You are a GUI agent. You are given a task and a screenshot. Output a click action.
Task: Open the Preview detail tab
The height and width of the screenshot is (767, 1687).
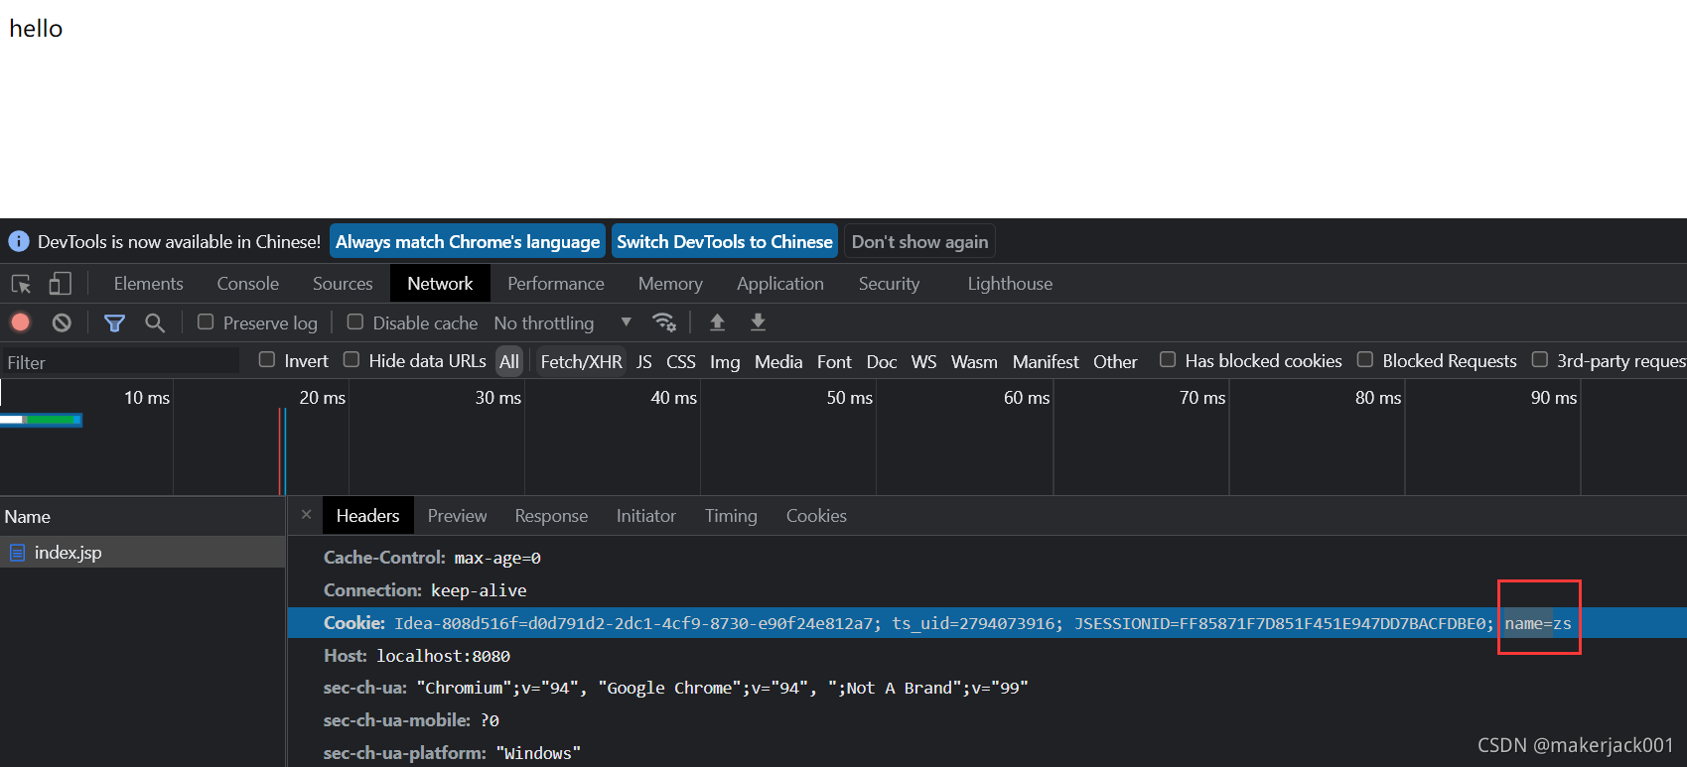click(x=457, y=516)
